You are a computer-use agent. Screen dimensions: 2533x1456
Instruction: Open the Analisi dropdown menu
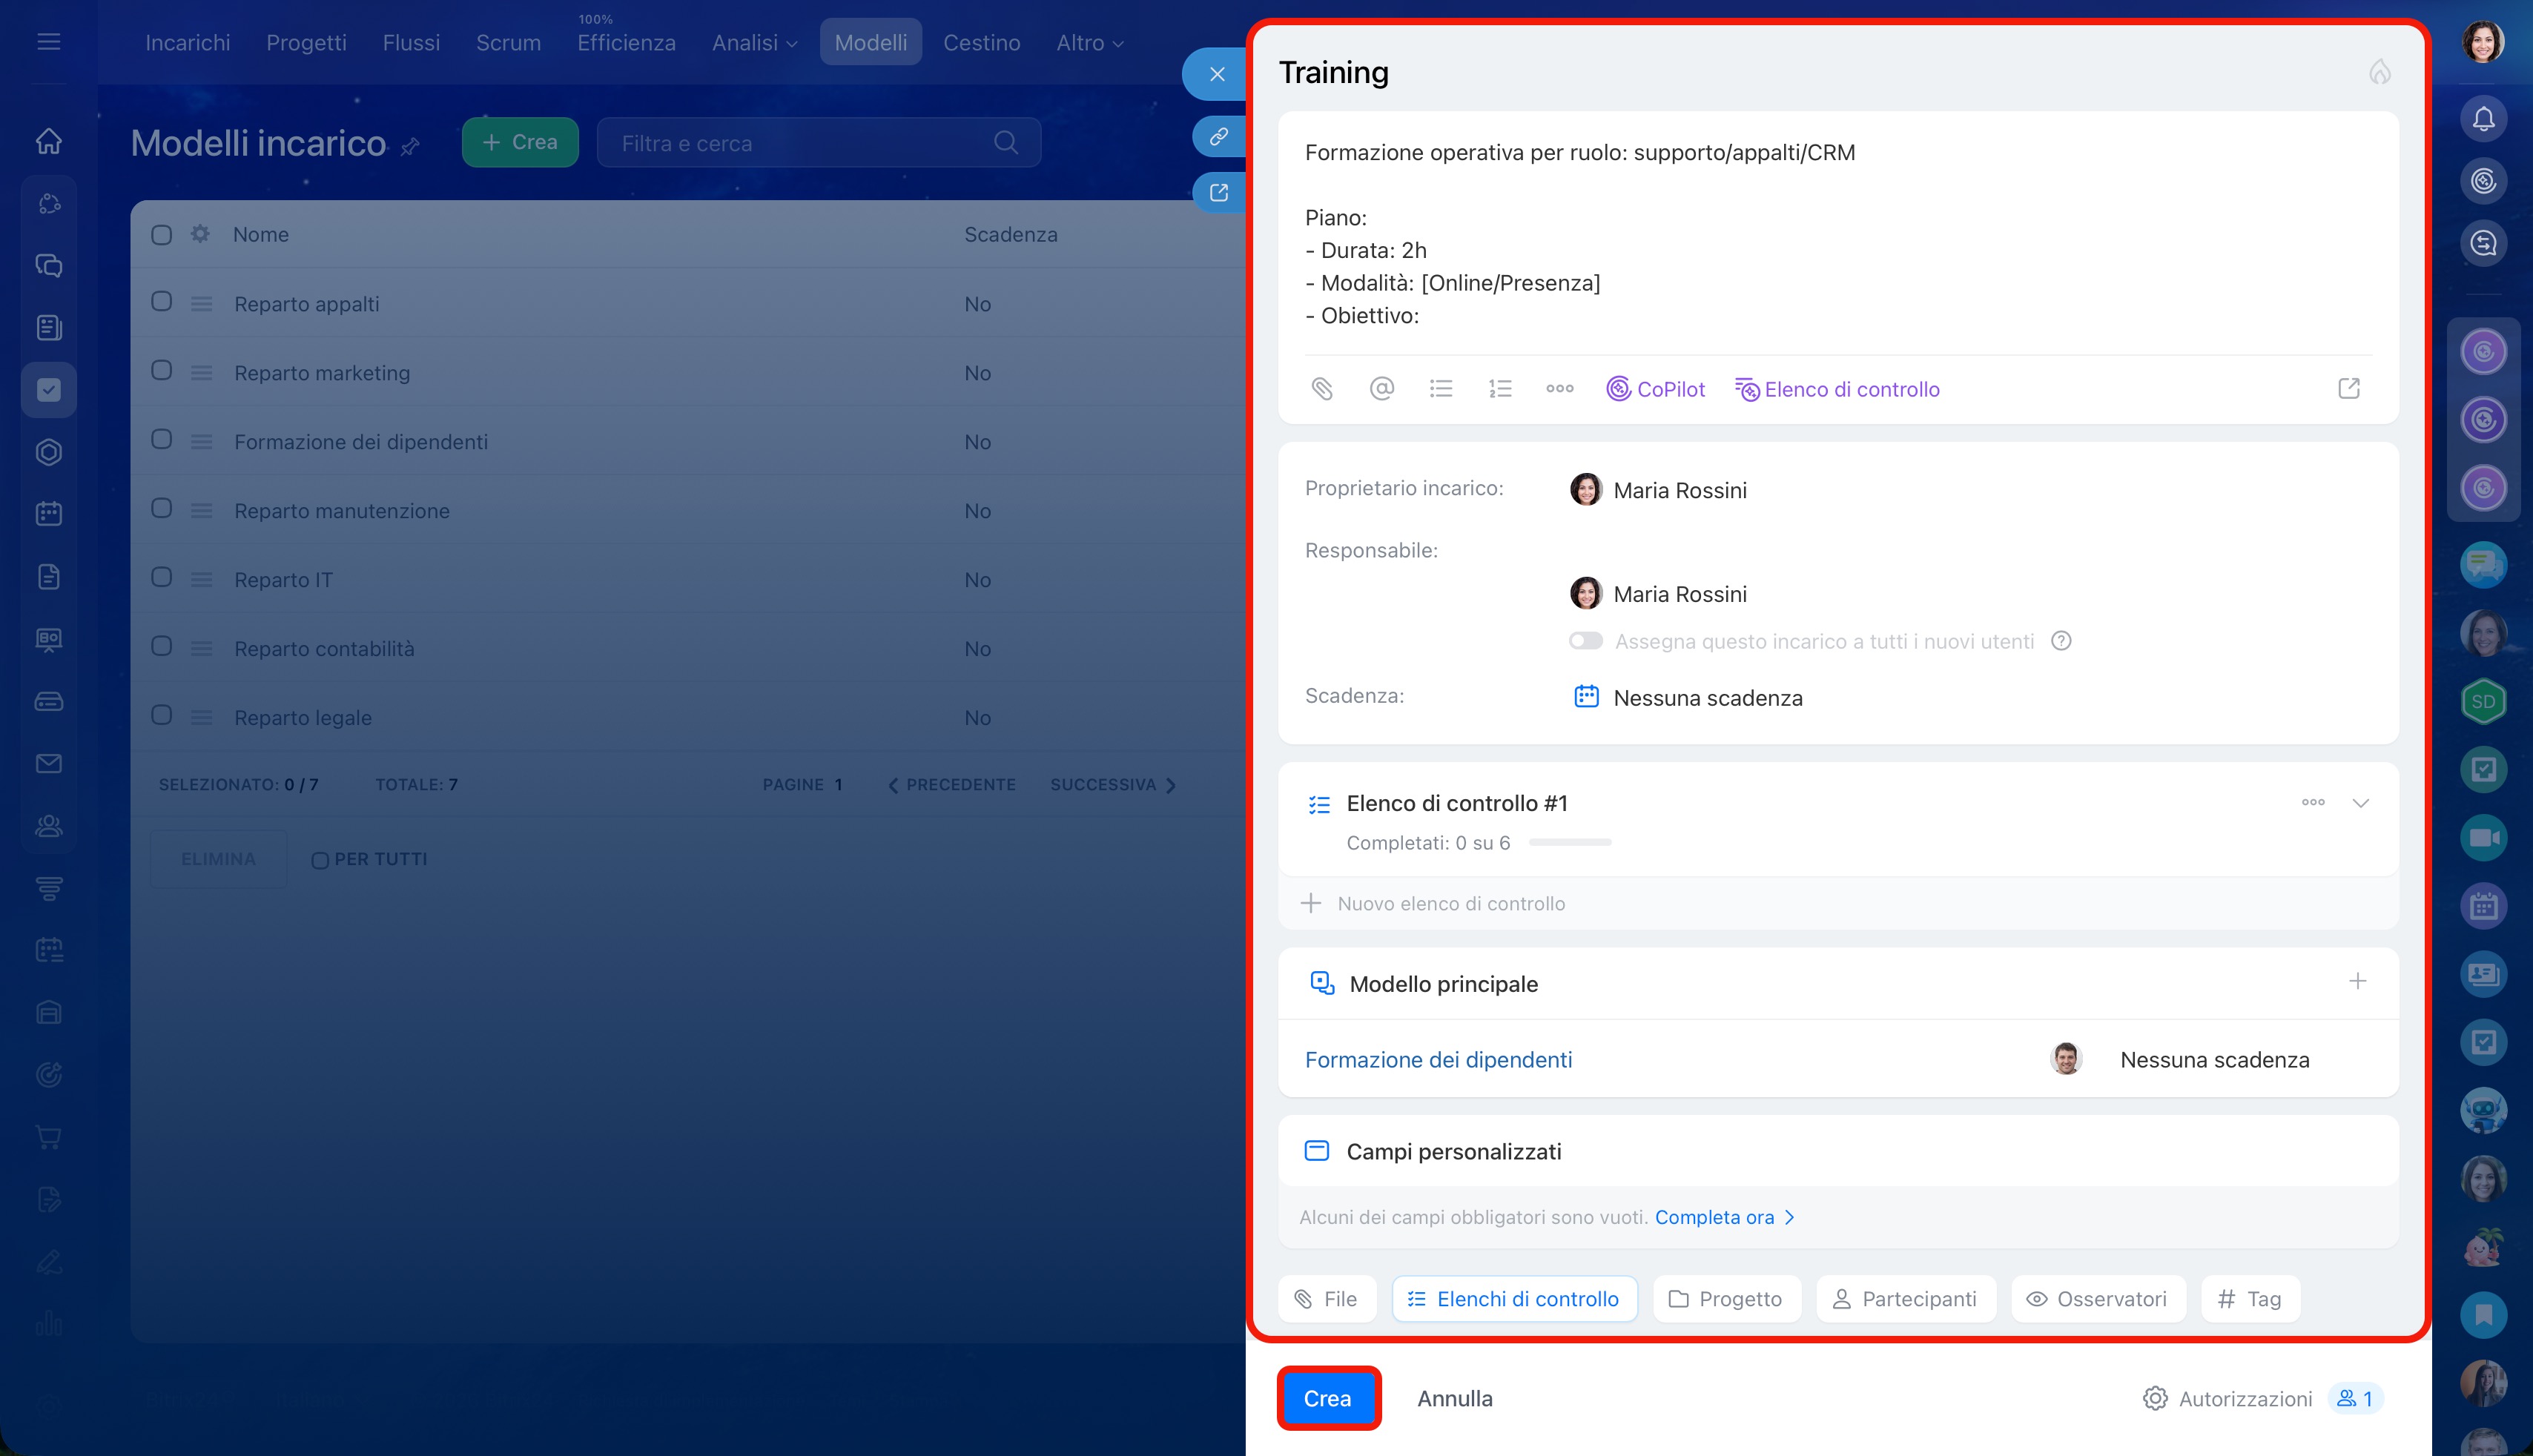point(754,43)
